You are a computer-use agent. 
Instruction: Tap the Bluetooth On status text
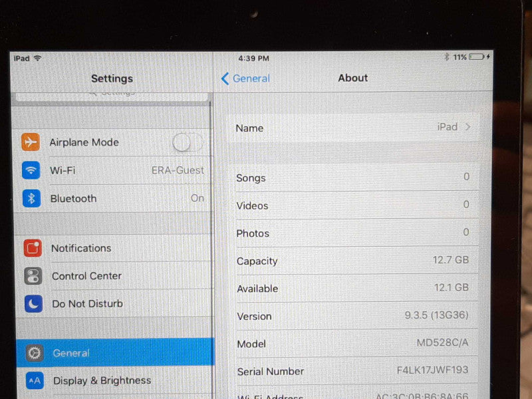pos(198,198)
